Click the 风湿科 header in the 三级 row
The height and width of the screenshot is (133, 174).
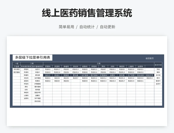57,66
